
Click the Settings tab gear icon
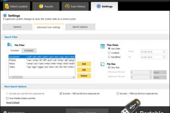tap(99, 6)
